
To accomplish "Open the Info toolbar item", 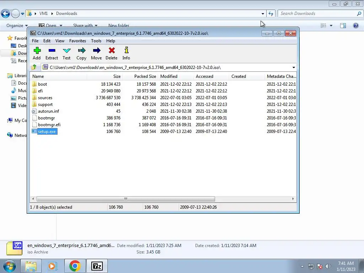I will tap(126, 53).
